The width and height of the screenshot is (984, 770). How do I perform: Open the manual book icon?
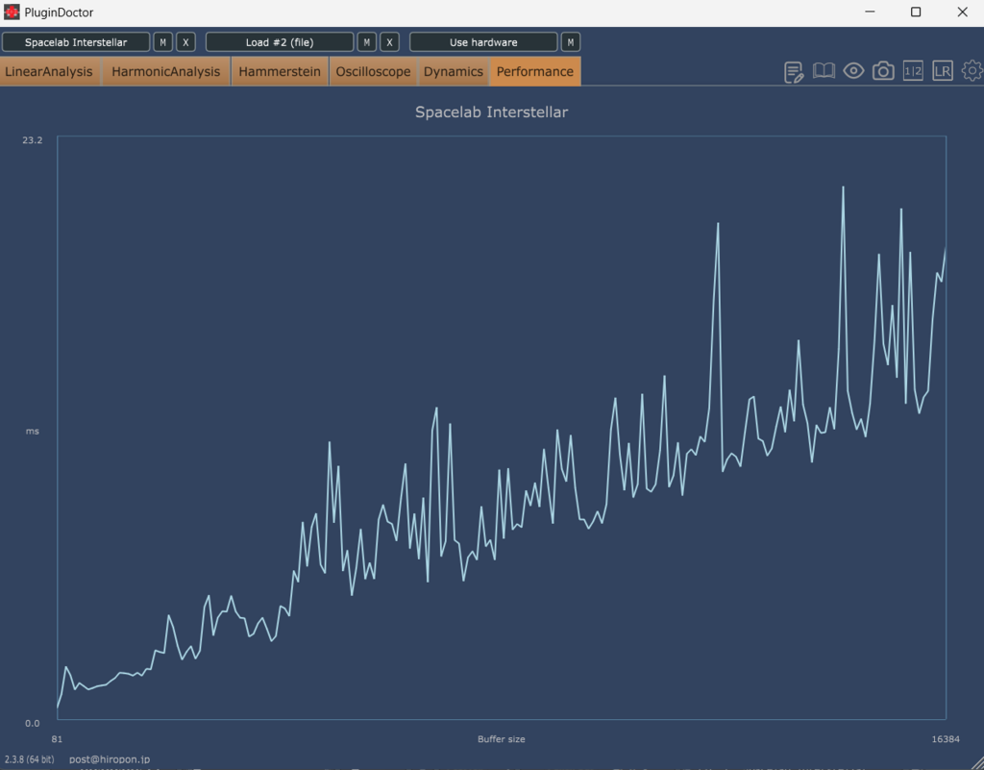coord(824,71)
